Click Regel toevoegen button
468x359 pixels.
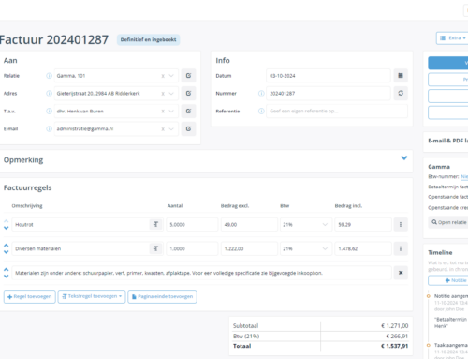pos(30,296)
